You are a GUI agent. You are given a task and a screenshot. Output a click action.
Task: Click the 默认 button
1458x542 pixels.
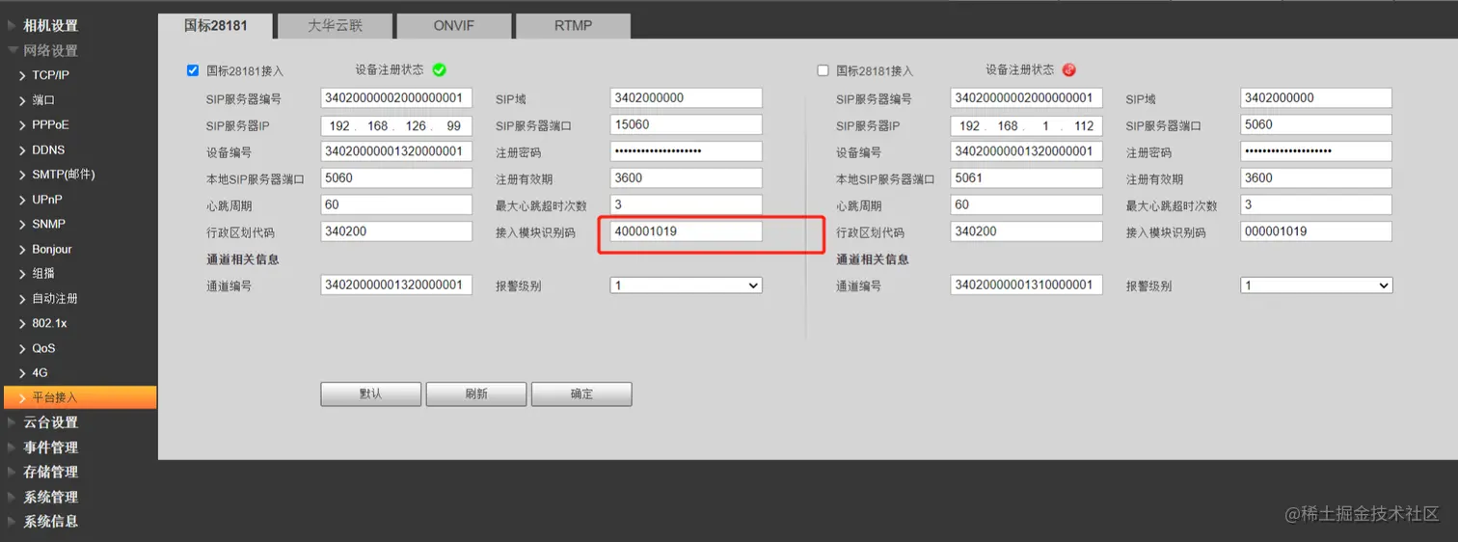tap(370, 393)
